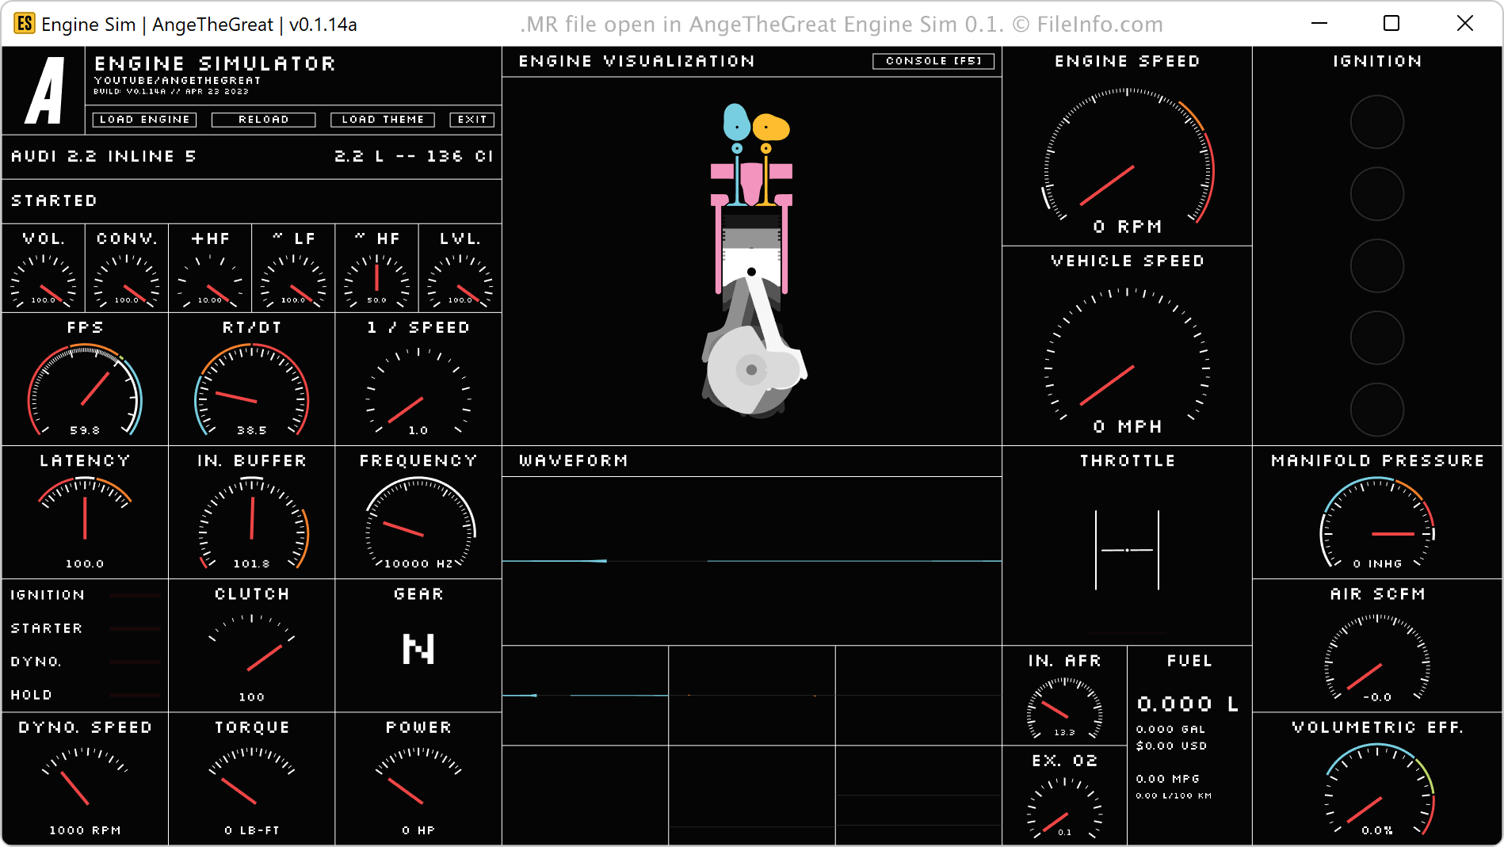The width and height of the screenshot is (1504, 847).
Task: Click the top ignition cylinder circle
Action: coord(1376,122)
